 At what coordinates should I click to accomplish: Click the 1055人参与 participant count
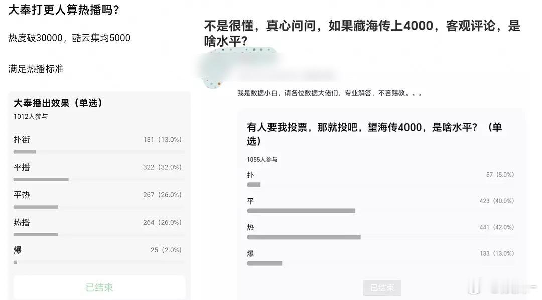262,160
